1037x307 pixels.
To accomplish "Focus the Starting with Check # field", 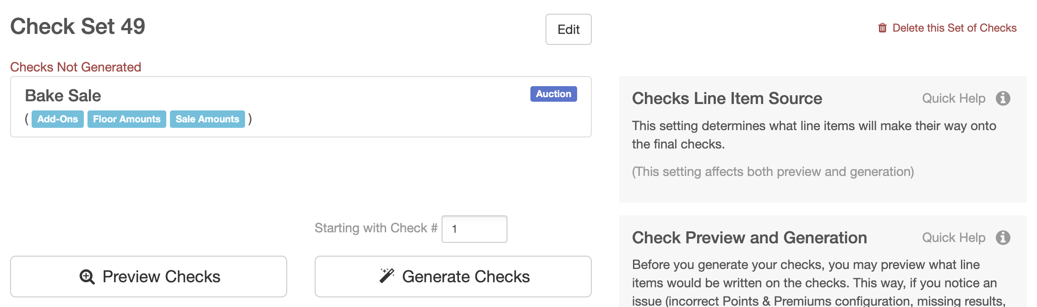I will [x=475, y=229].
